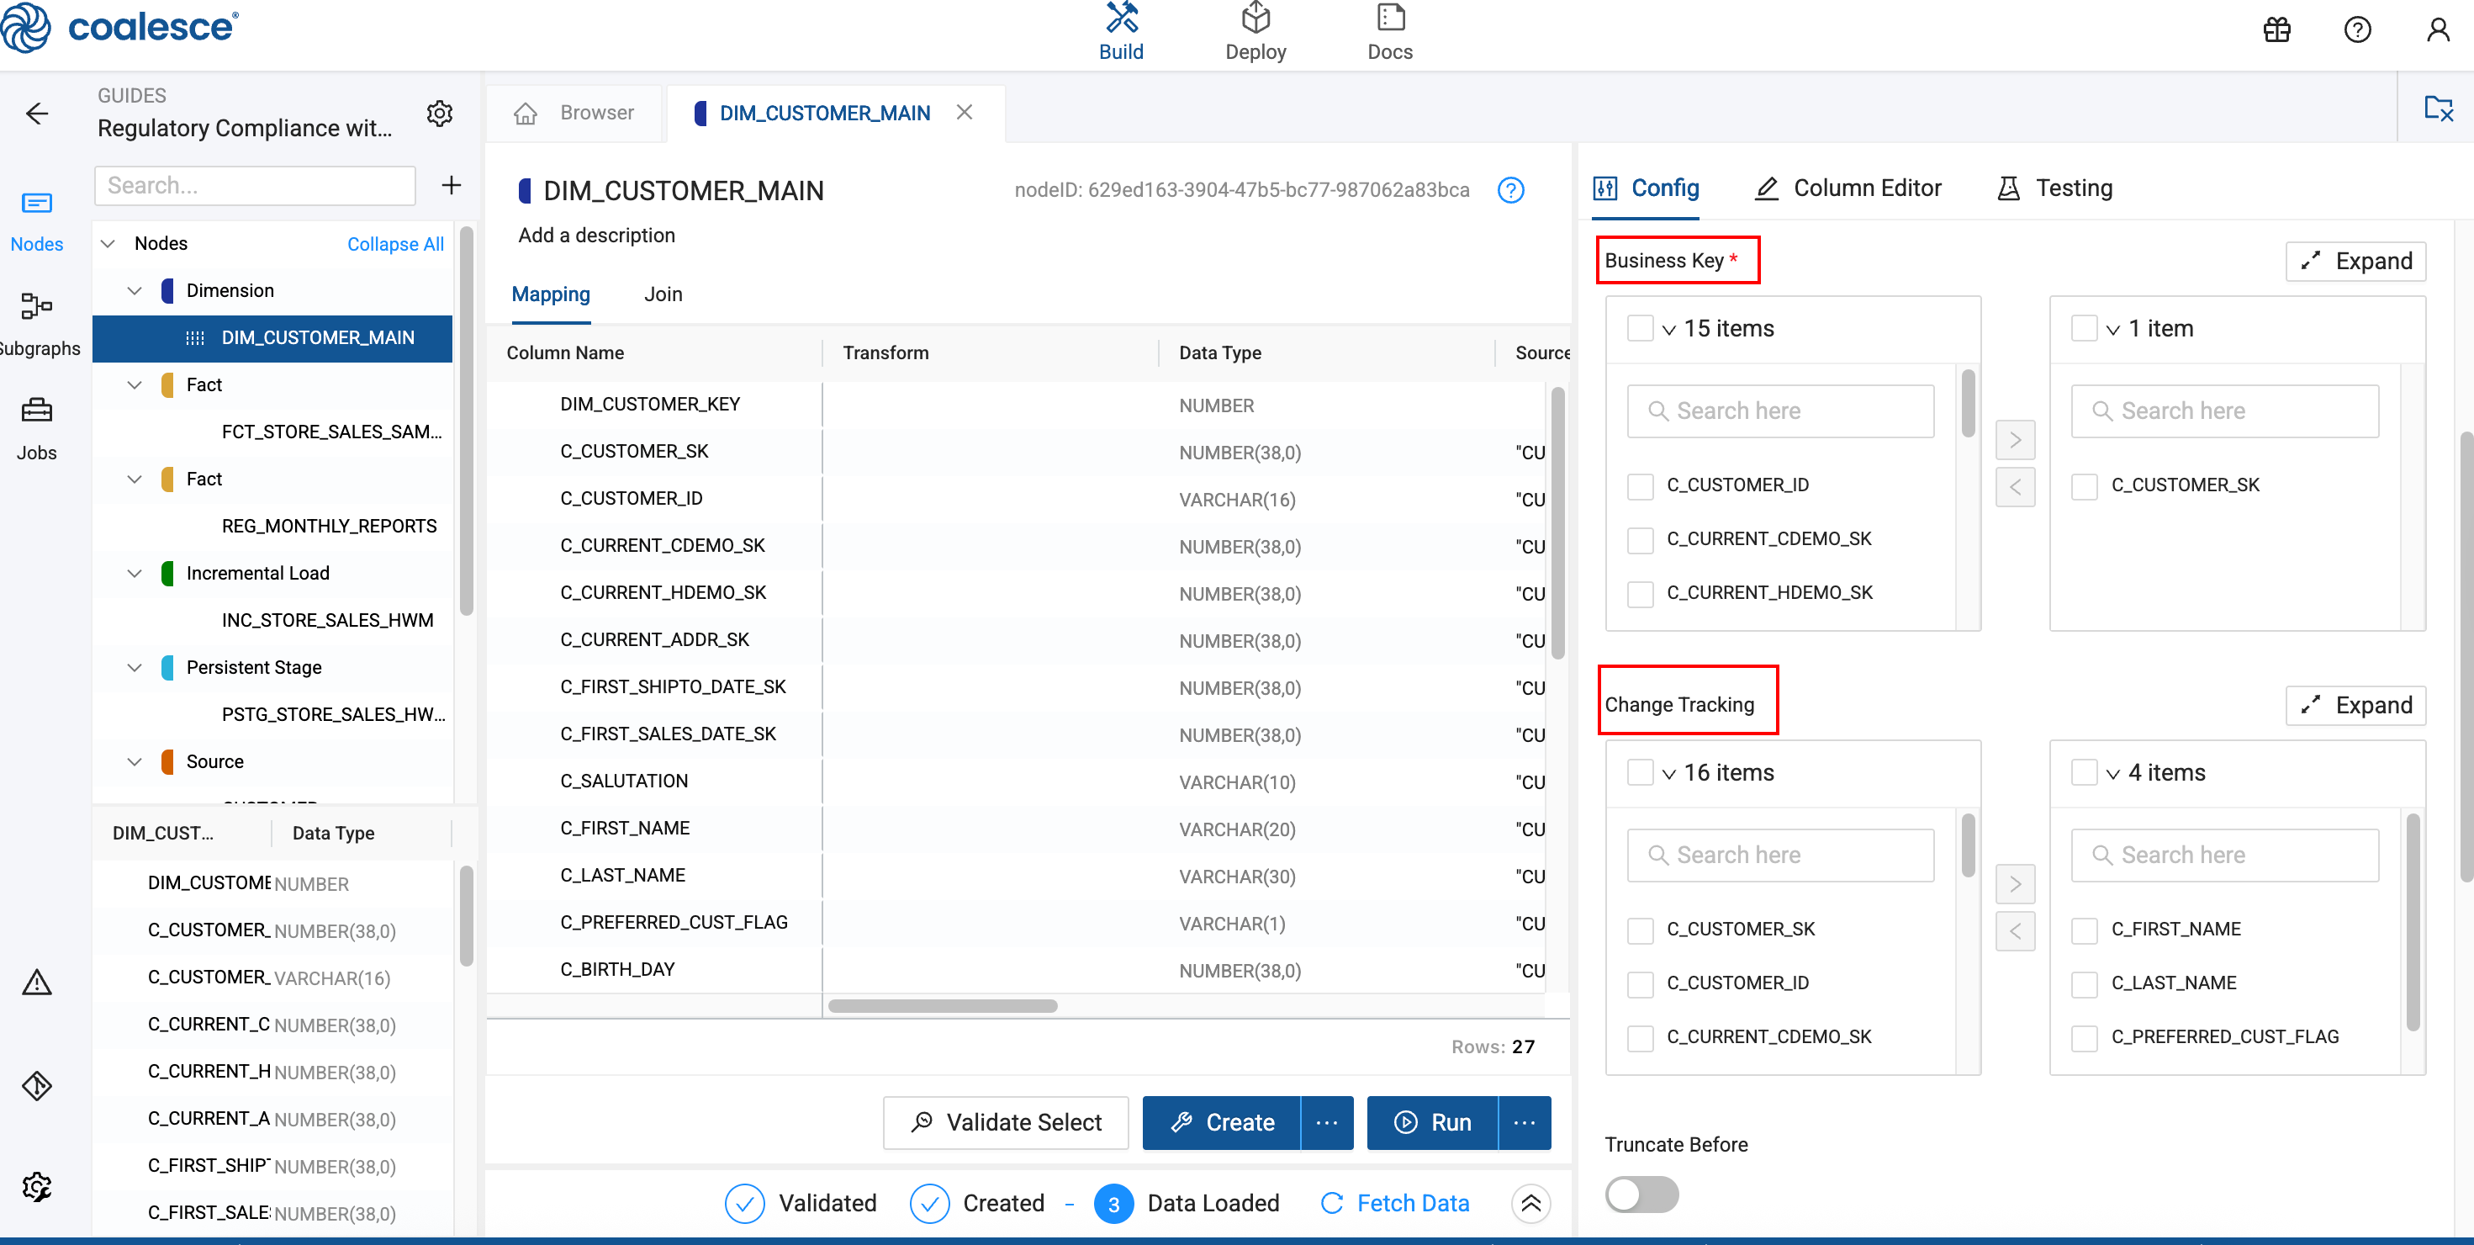Viewport: 2474px width, 1245px height.
Task: Check C_FIRST_NAME in Change Tracking selected
Action: [2084, 930]
